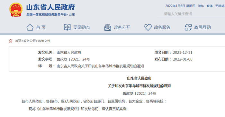Open the 首页 navigation menu item

point(41,27)
